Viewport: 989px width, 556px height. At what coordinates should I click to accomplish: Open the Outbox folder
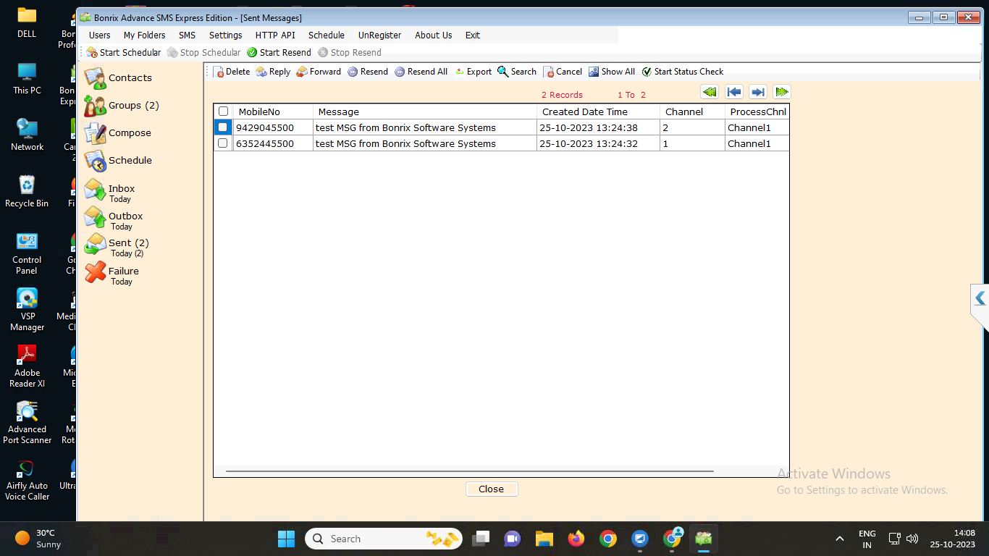coord(114,219)
